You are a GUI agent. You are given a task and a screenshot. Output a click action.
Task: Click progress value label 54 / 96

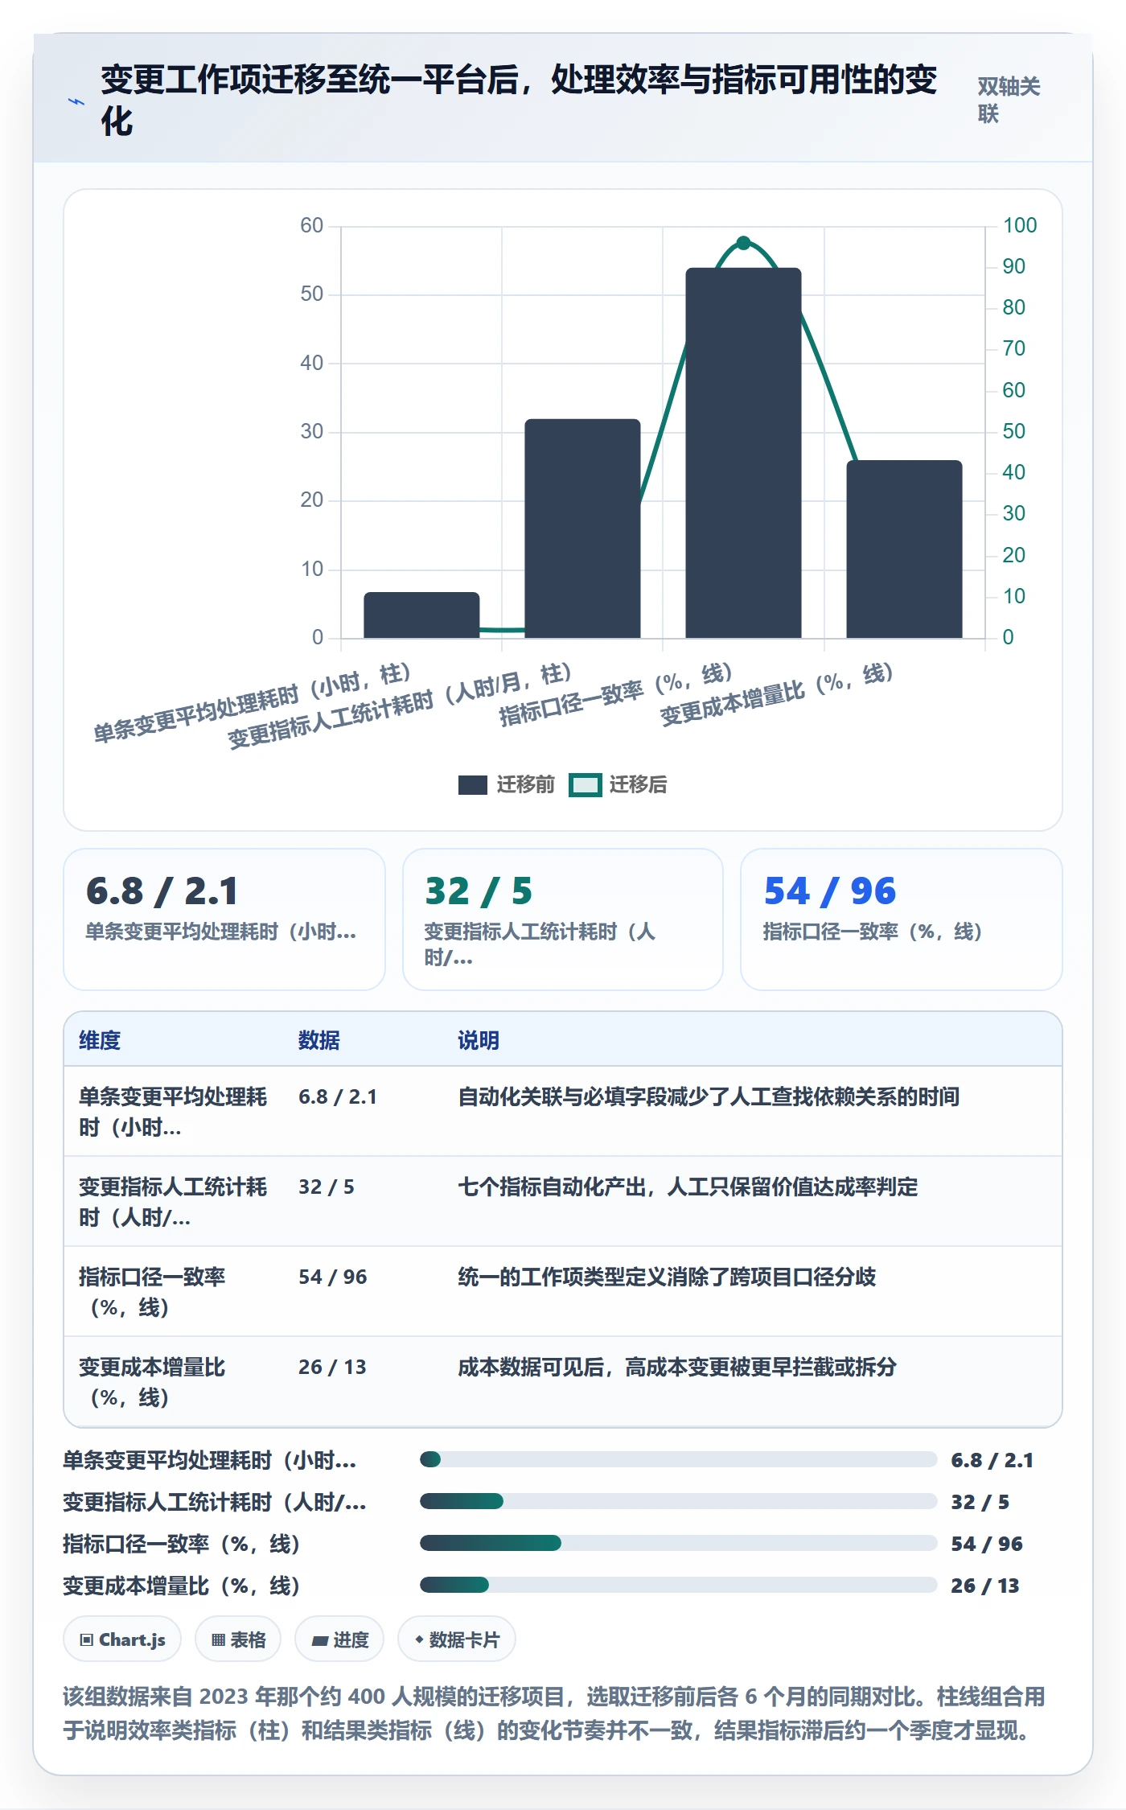987,1544
